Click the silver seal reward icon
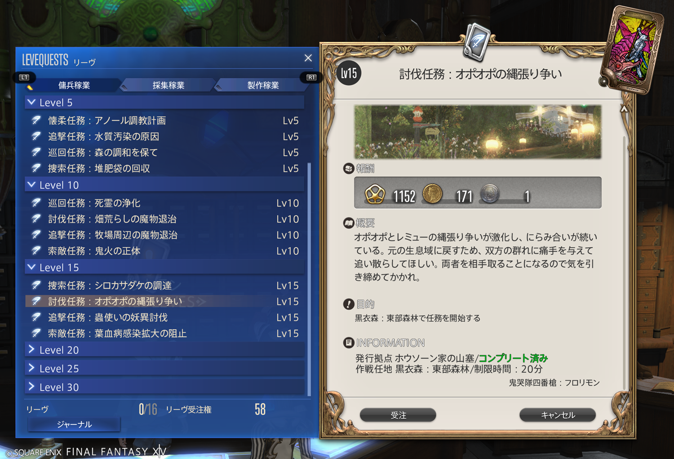This screenshot has height=459, width=674. click(x=490, y=194)
